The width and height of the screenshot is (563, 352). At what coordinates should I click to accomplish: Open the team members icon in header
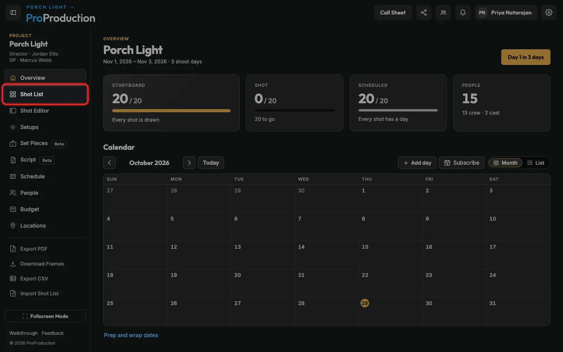coord(443,13)
